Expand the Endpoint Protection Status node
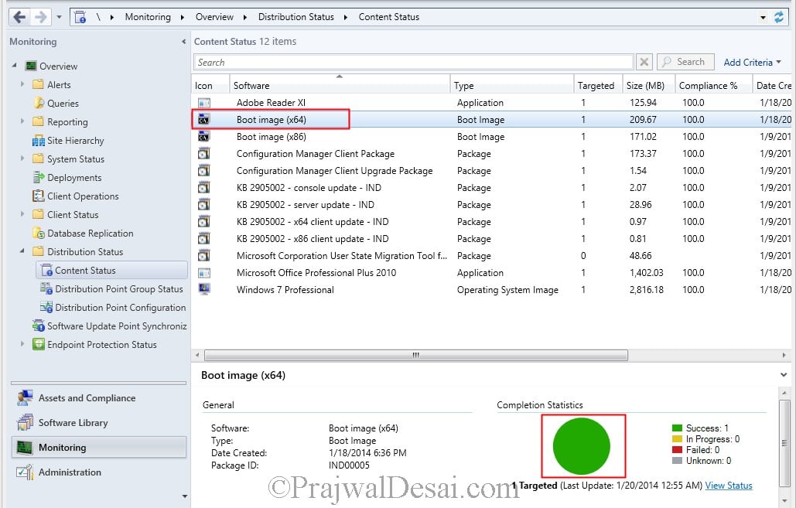Screen dimensions: 796x508 22,344
